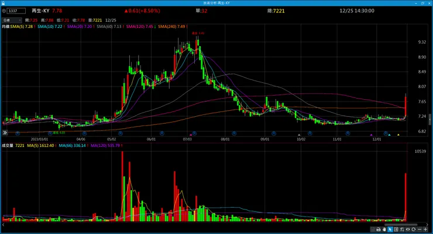The height and width of the screenshot is (234, 433).
Task: Open the 日線 period dropdown
Action: (x=12, y=20)
